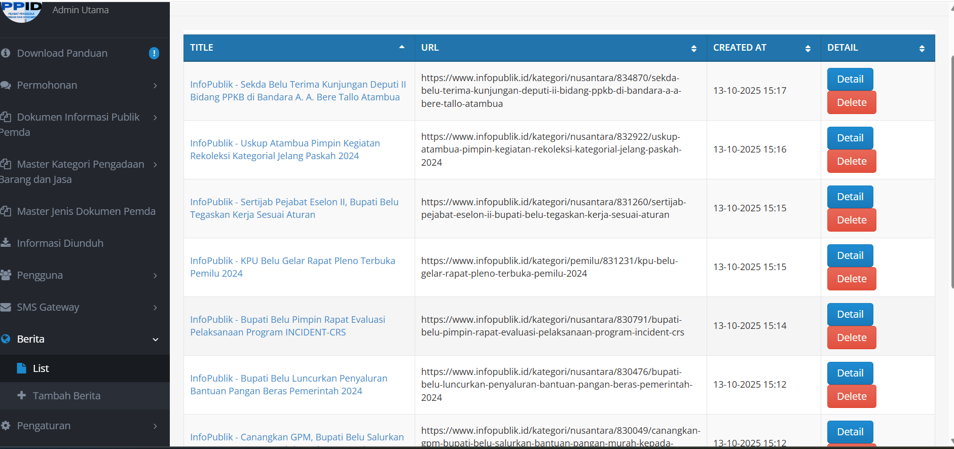The image size is (954, 449).
Task: Toggle sort order on URL column
Action: click(x=693, y=48)
